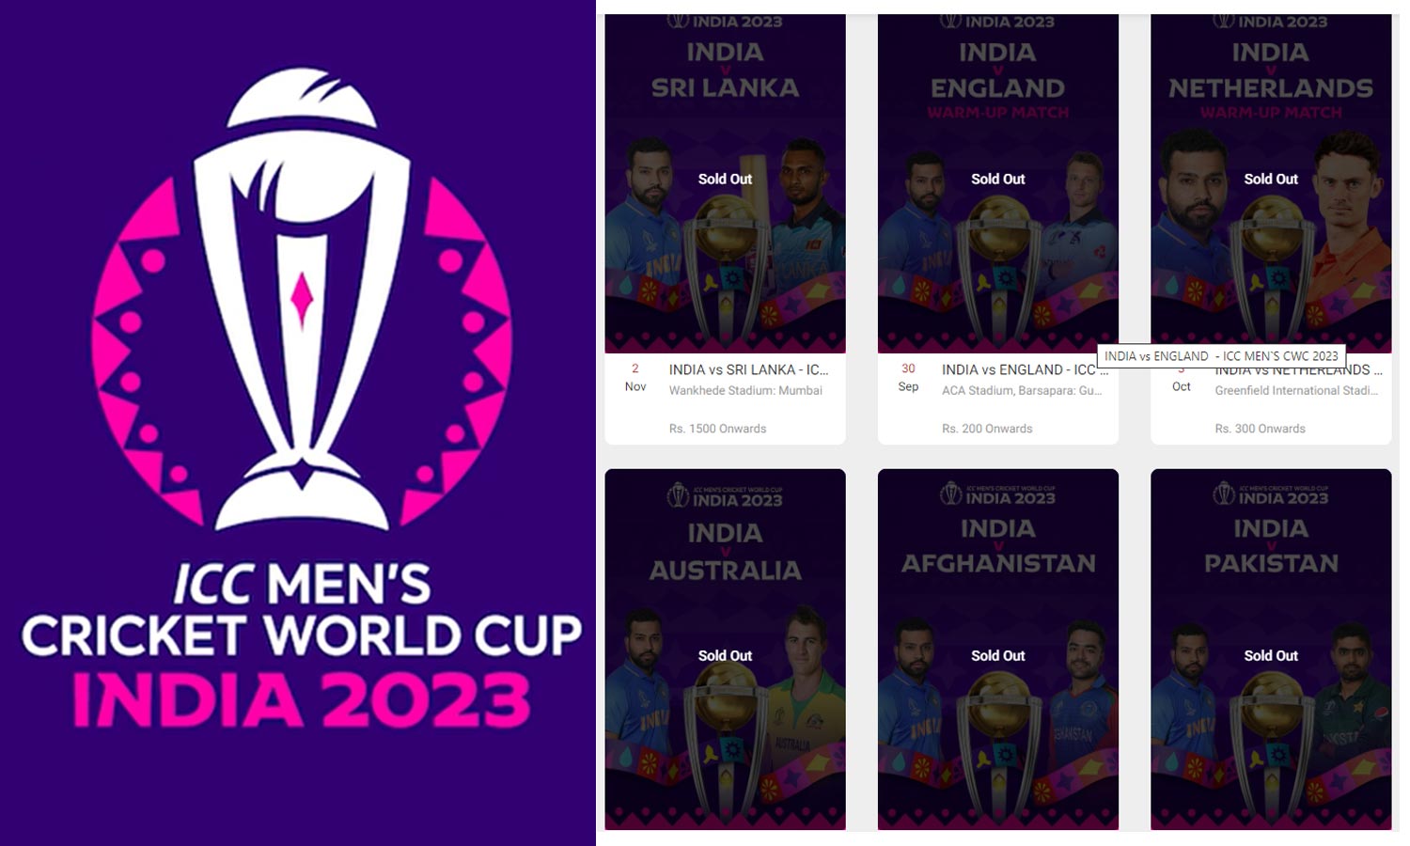The width and height of the screenshot is (1410, 846).
Task: Click the ACA Stadium, Barsapara venue text
Action: (x=1022, y=390)
